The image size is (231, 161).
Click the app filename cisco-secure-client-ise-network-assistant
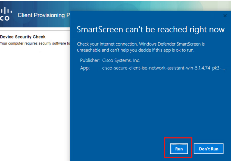163,68
